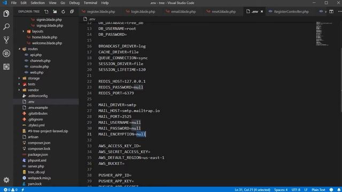Open webpack.mix.js file
The image size is (342, 192).
(x=39, y=178)
